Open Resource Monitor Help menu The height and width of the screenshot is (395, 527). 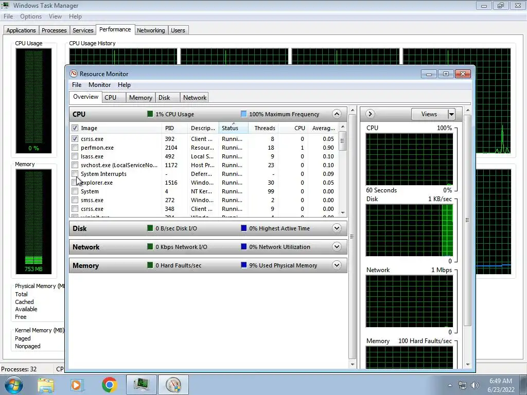click(x=124, y=85)
